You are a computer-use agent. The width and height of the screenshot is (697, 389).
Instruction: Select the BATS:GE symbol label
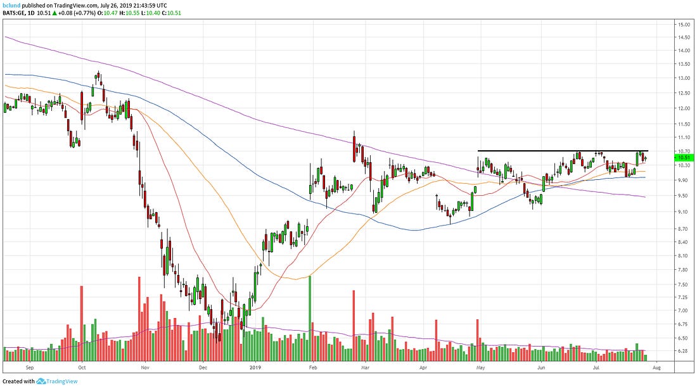15,13
